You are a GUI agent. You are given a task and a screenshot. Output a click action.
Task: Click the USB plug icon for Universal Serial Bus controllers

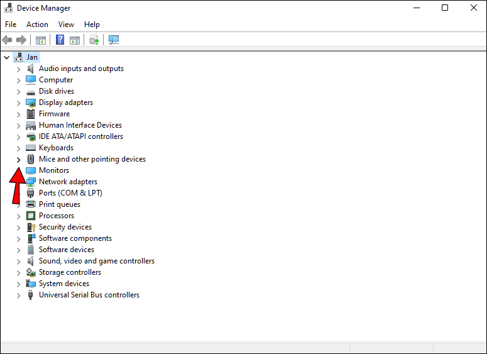point(30,295)
